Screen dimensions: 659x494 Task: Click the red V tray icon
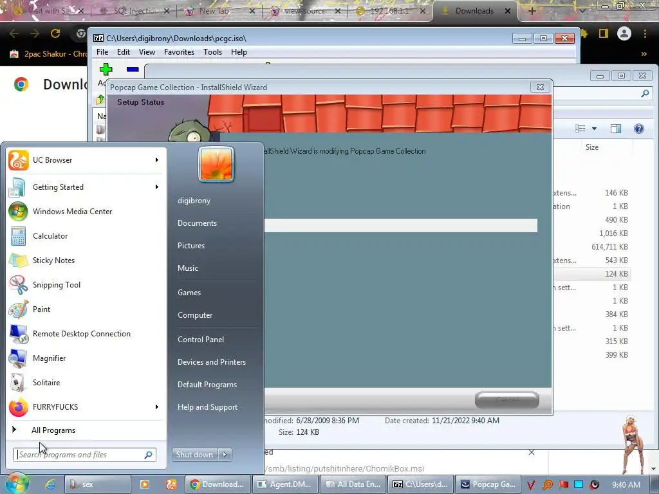tap(531, 485)
